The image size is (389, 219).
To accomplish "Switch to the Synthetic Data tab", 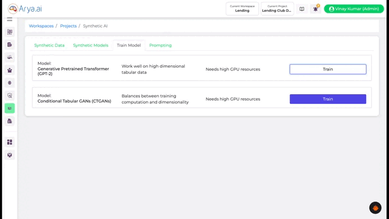I will pyautogui.click(x=49, y=45).
